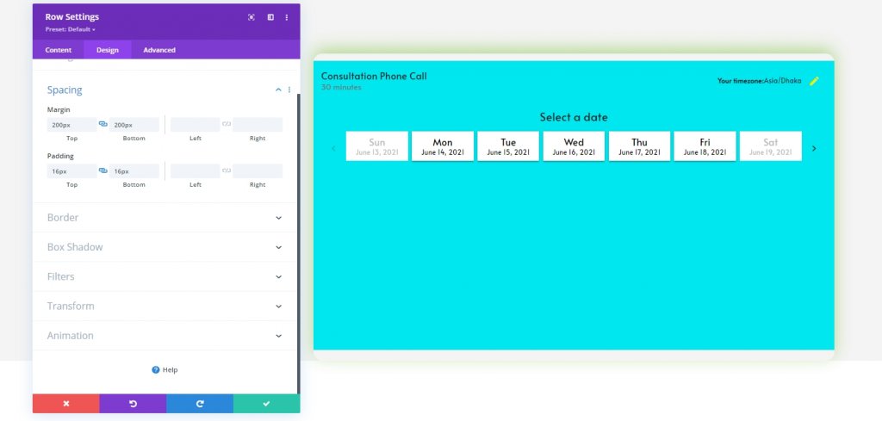Open the Spacing section options dots
Screen dimensions: 882x421
coord(289,90)
